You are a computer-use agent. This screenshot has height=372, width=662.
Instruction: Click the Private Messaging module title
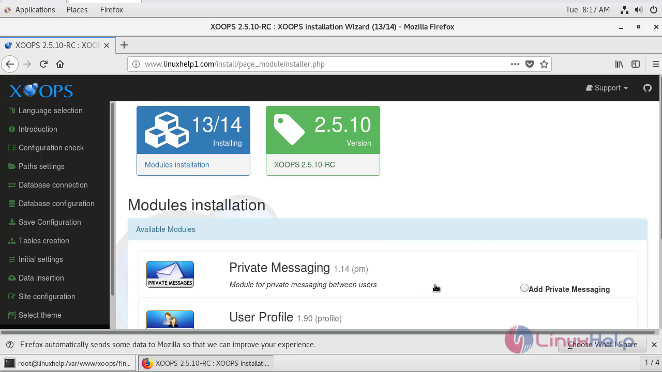(x=279, y=268)
